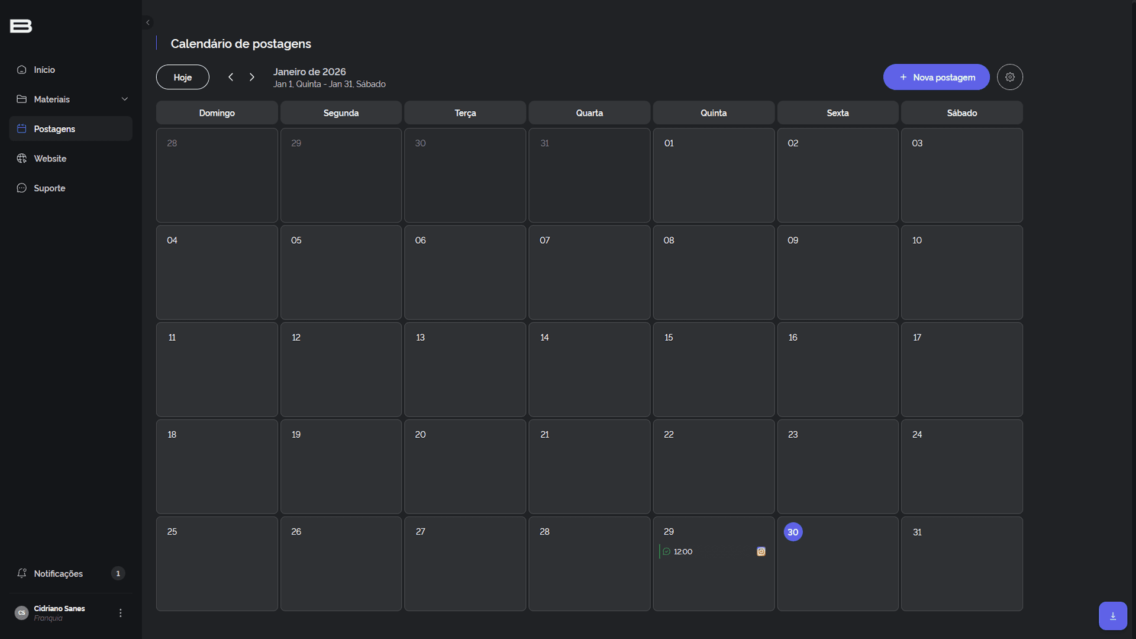1136x639 pixels.
Task: Click the brand logo at top left
Action: click(x=21, y=26)
